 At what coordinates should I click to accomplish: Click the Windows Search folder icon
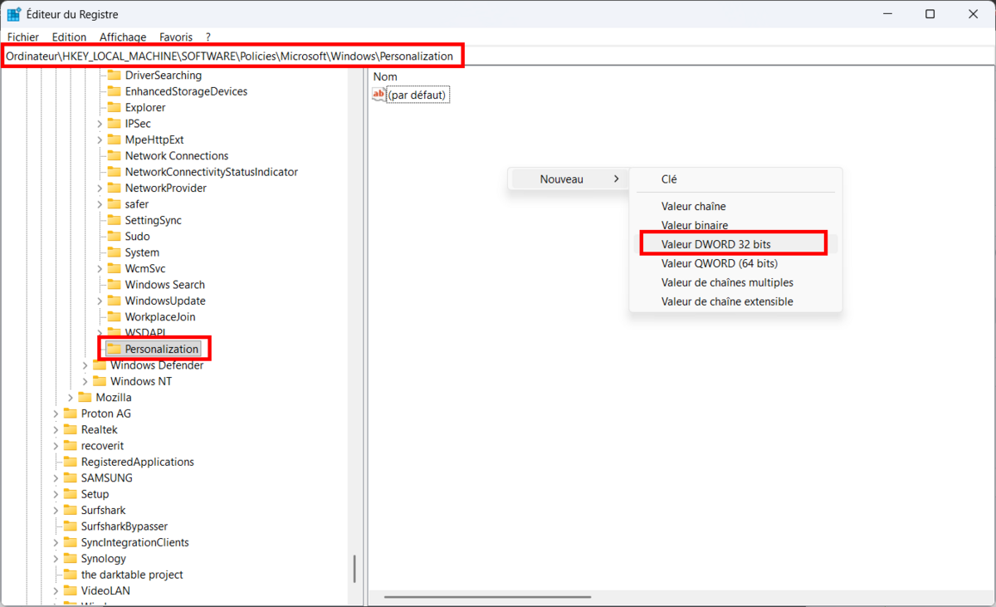click(114, 285)
